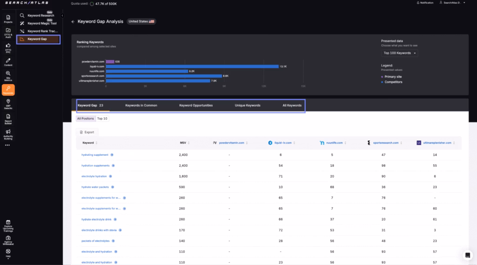The image size is (477, 265).
Task: Switch filter to Top 10
Action: pyautogui.click(x=102, y=119)
